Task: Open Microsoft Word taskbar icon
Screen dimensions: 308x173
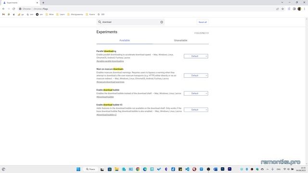Action: [x=216, y=169]
